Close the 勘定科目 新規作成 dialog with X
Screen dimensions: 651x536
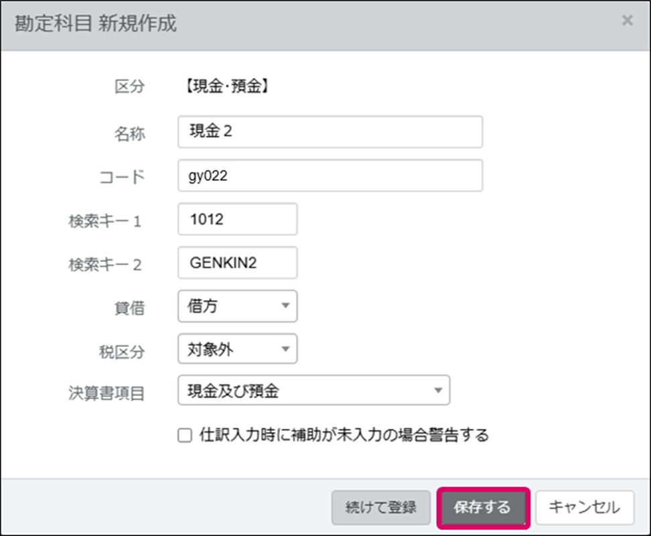click(627, 21)
